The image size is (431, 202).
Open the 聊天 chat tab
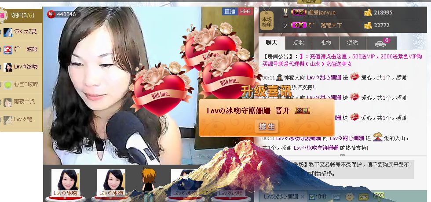pyautogui.click(x=272, y=43)
